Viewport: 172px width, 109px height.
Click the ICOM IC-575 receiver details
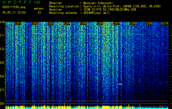110,10
